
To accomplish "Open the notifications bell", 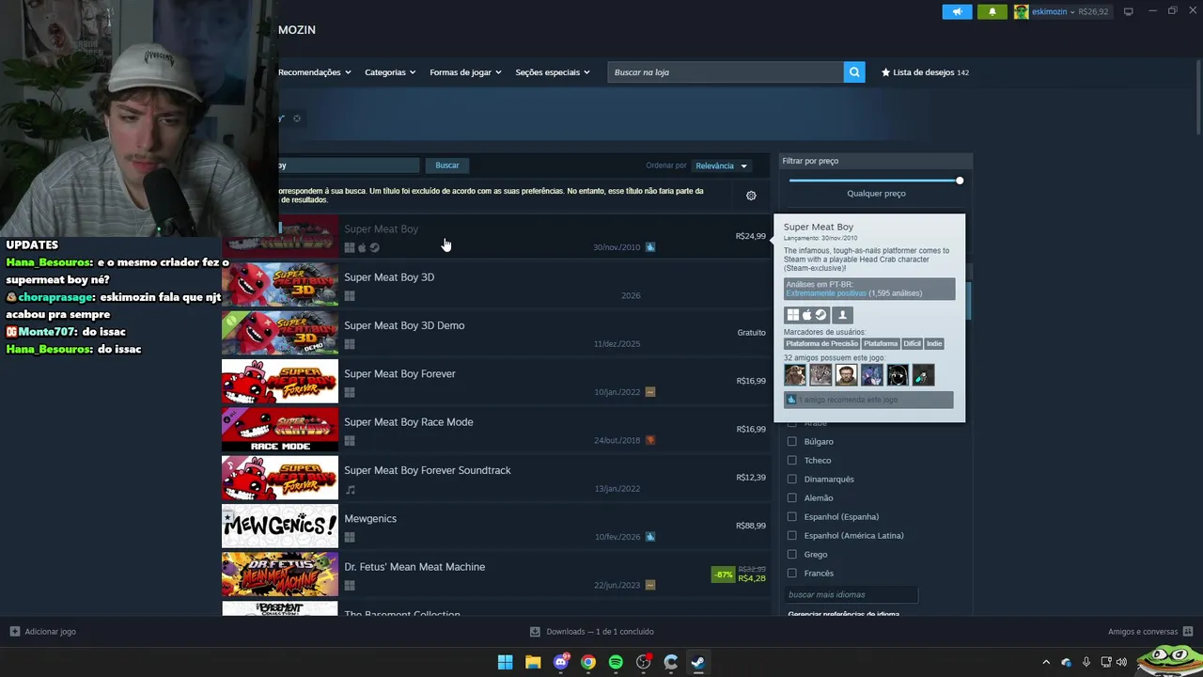I will tap(992, 11).
